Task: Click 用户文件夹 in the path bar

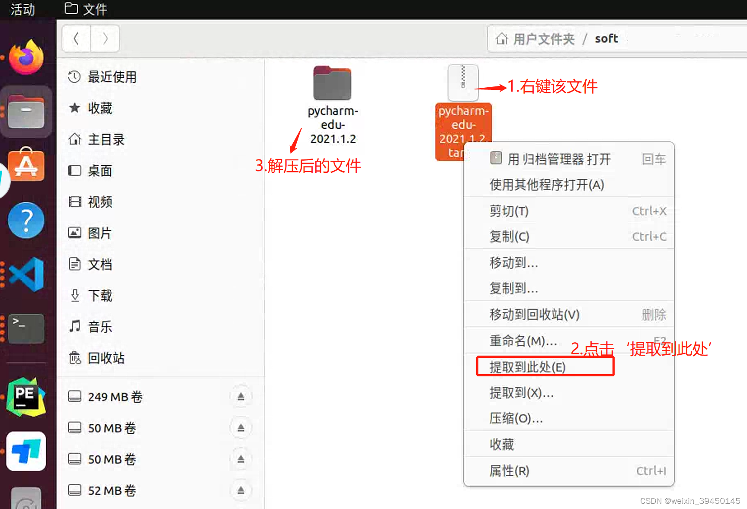Action: click(544, 39)
